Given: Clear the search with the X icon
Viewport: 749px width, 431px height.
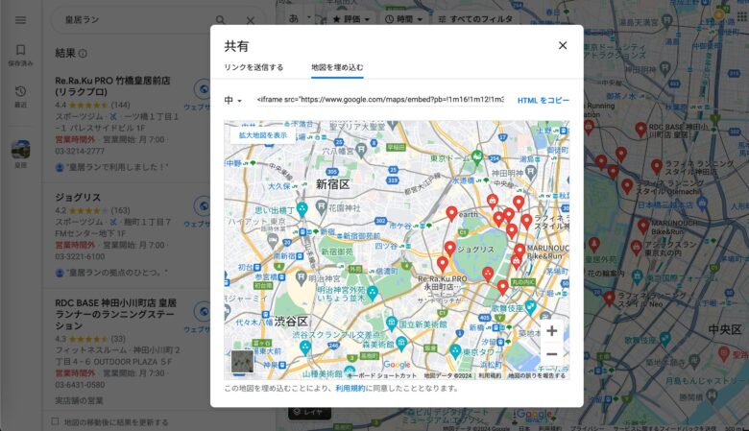Looking at the screenshot, I should click(251, 20).
